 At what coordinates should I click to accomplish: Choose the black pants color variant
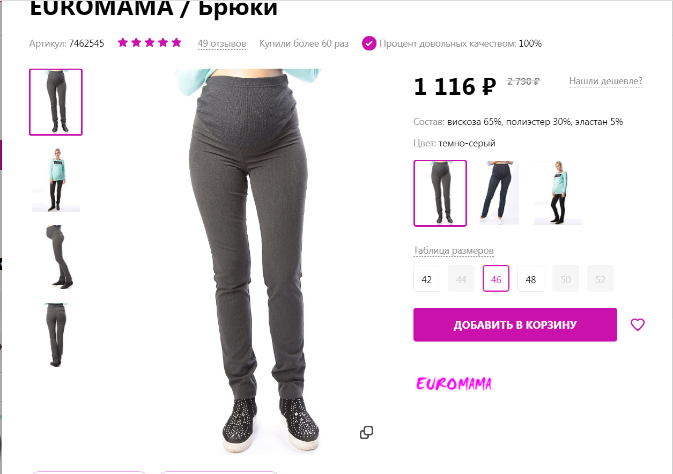coord(558,193)
